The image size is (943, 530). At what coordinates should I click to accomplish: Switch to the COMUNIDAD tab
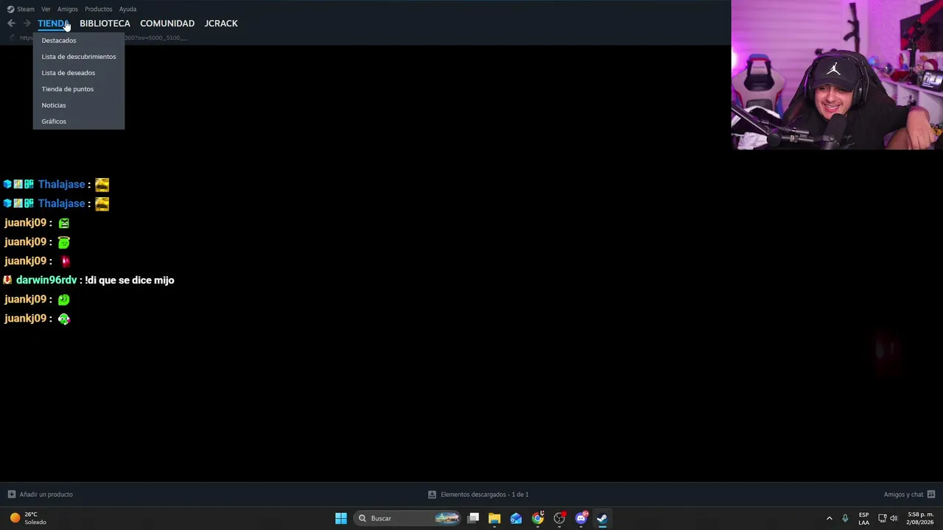(167, 24)
